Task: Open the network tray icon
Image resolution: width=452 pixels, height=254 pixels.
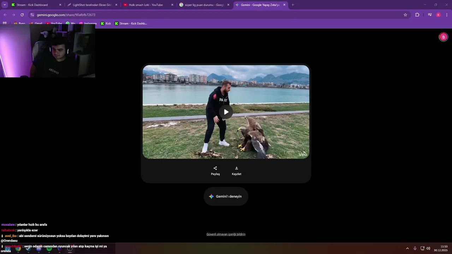Action: (x=422, y=248)
